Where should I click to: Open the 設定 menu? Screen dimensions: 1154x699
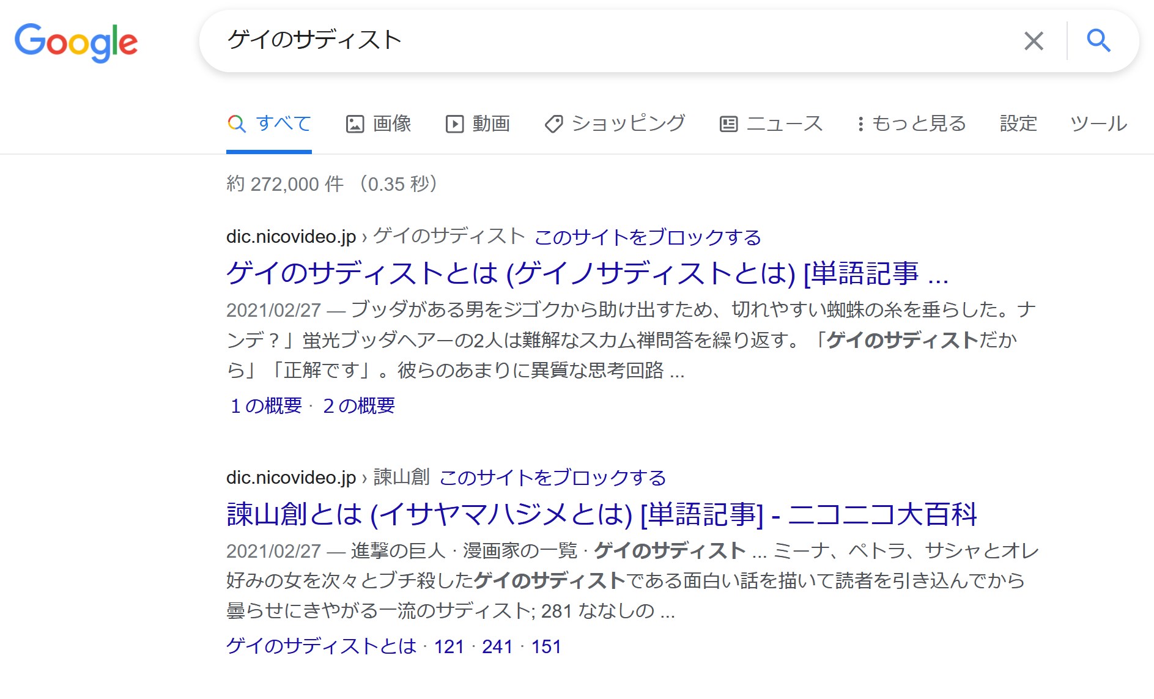(x=1018, y=124)
